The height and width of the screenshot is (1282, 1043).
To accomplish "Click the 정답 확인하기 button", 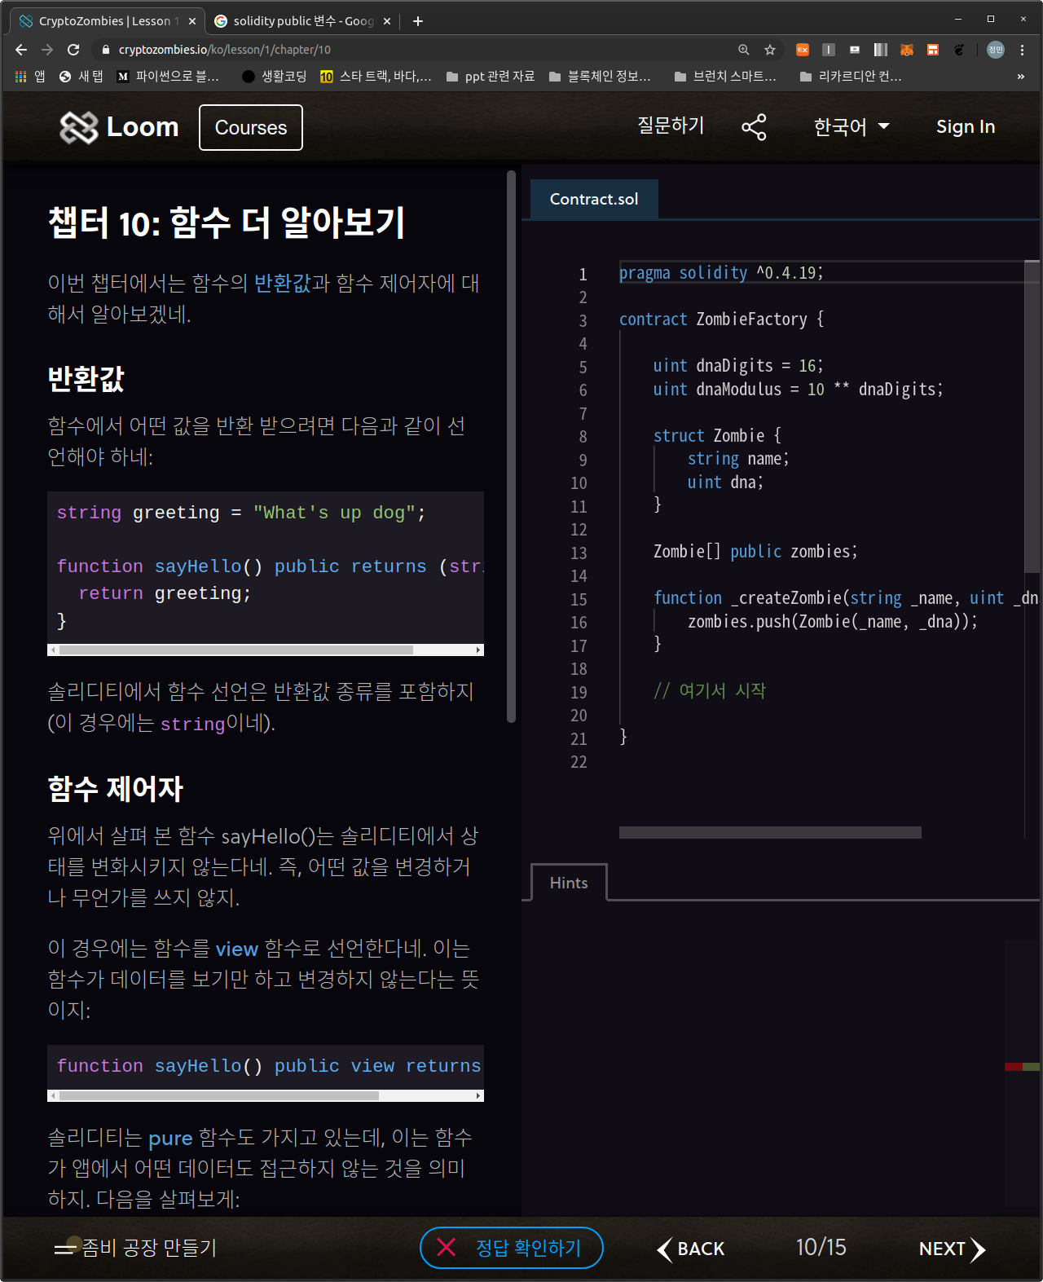I will [x=512, y=1248].
